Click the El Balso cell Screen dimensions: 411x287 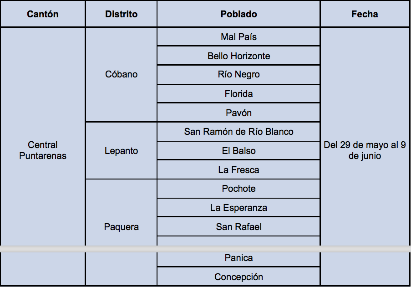[x=238, y=151]
